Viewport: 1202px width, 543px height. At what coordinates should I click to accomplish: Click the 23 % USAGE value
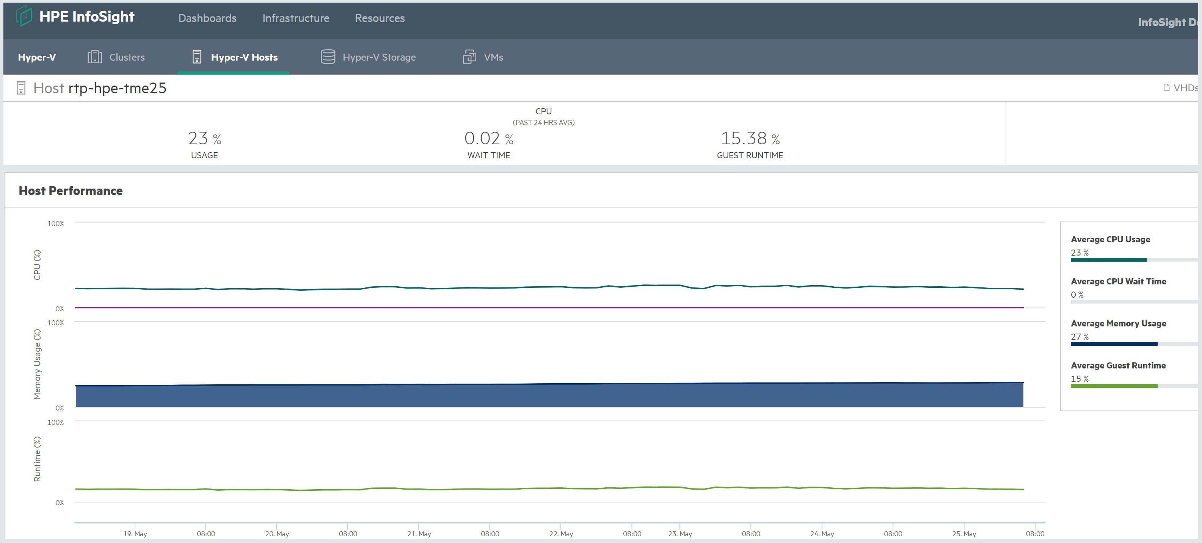point(204,138)
